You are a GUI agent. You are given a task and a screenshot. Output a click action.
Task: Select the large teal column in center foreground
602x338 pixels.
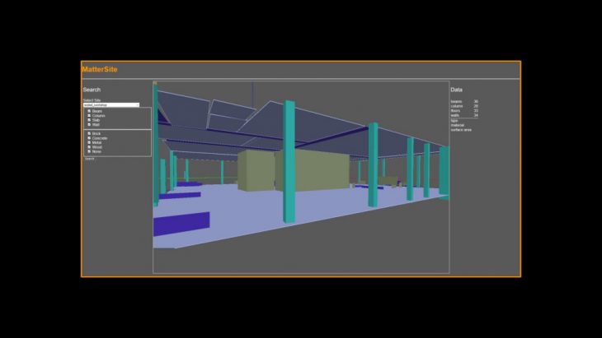pos(289,160)
